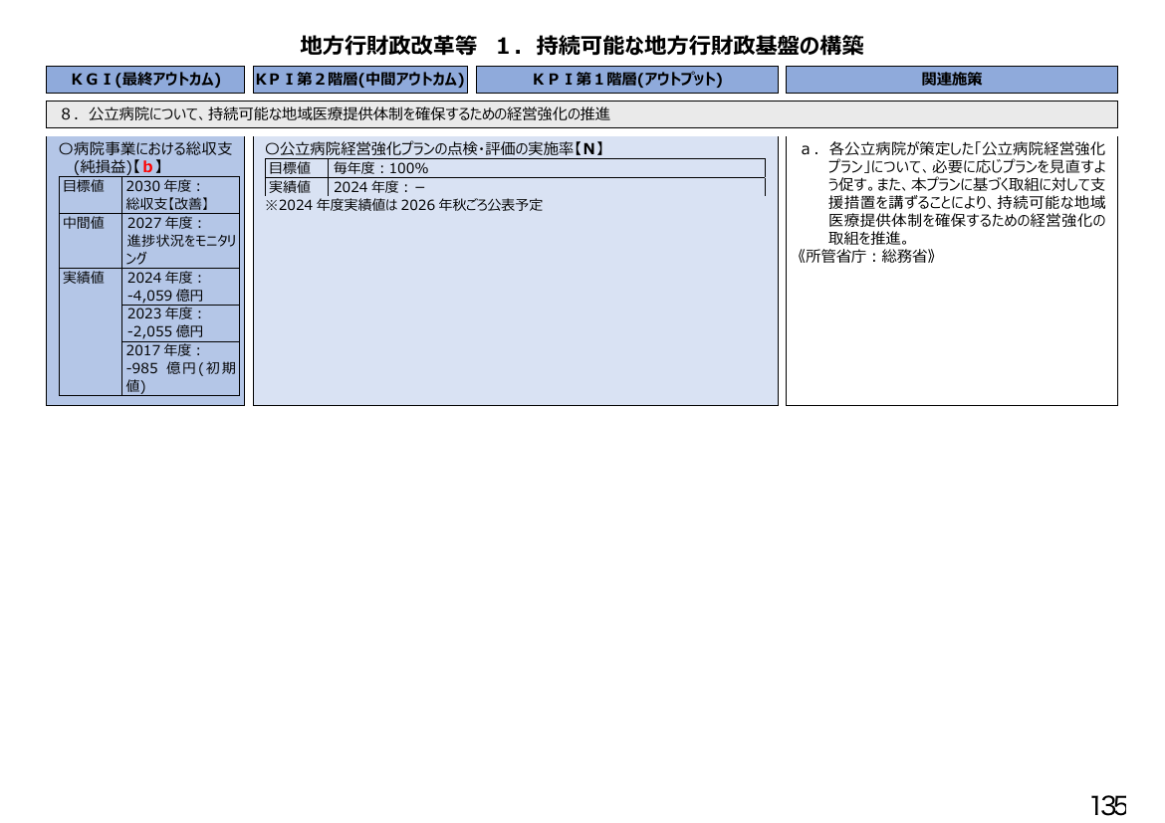This screenshot has height=823, width=1165.
Task: Click the 2017年度 -985億円(初期値) cell
Action: (x=181, y=368)
